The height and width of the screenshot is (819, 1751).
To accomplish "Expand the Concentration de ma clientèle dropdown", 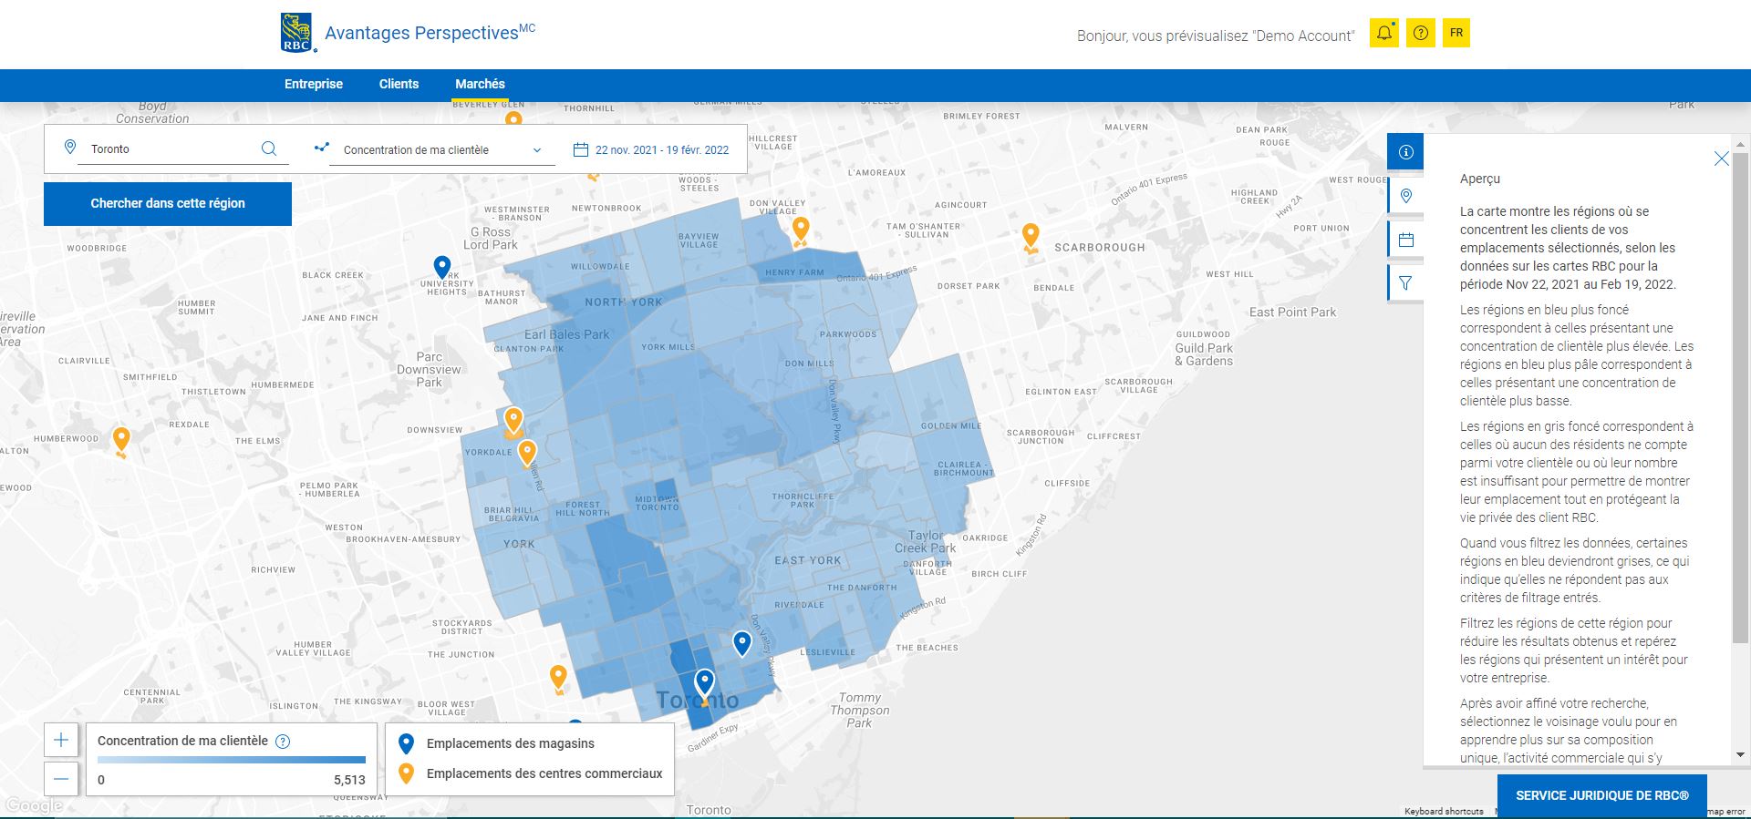I will [x=442, y=150].
